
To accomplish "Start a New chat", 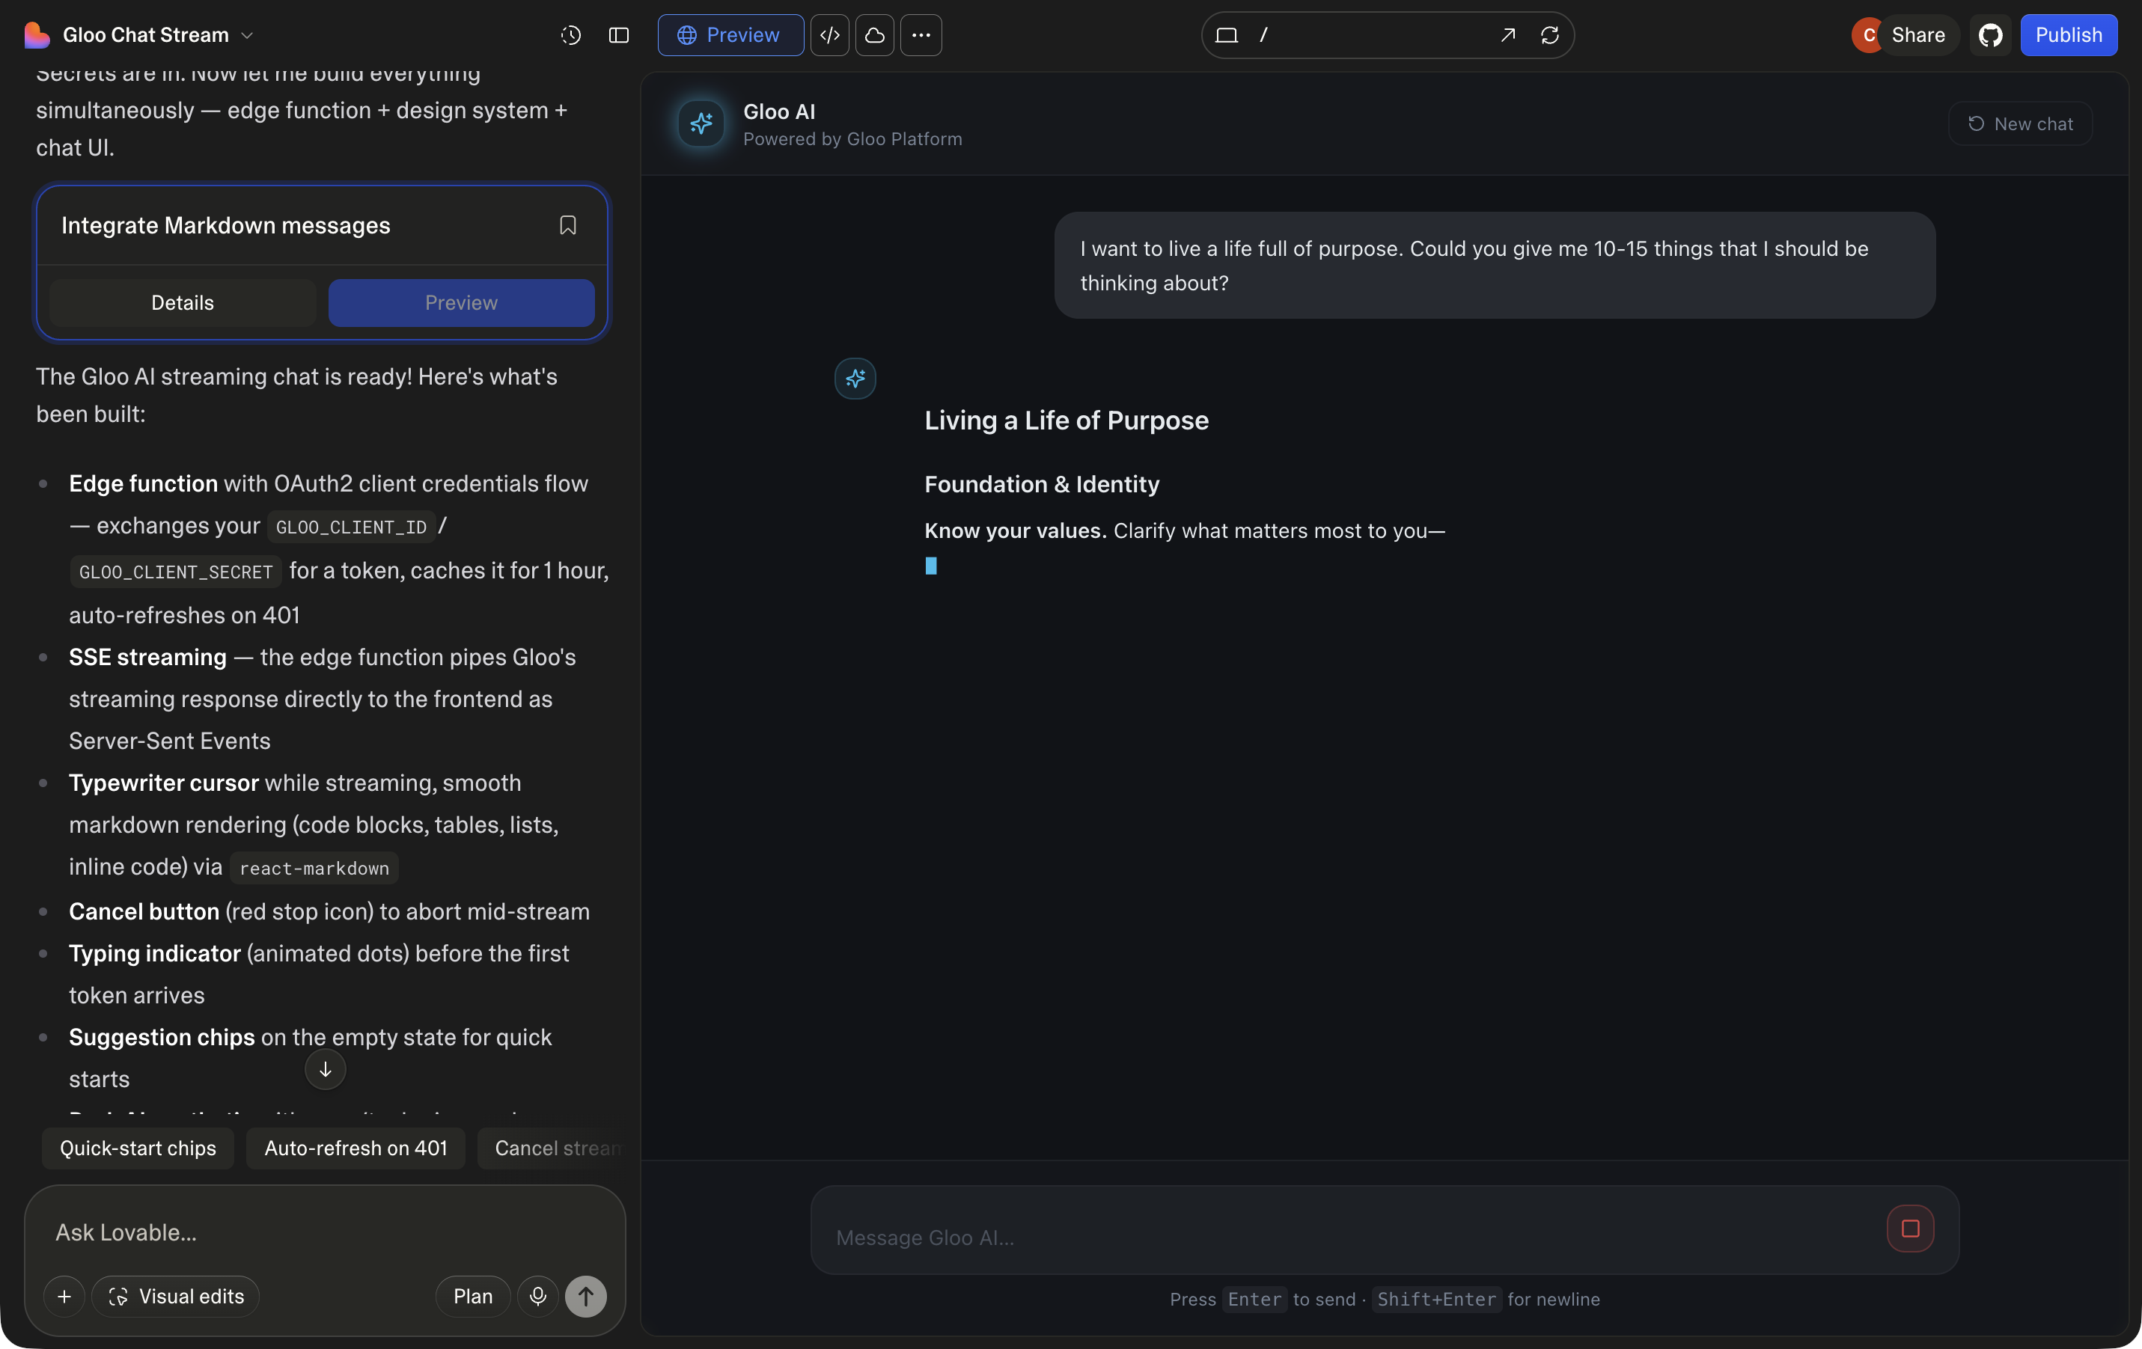I will 2021,123.
